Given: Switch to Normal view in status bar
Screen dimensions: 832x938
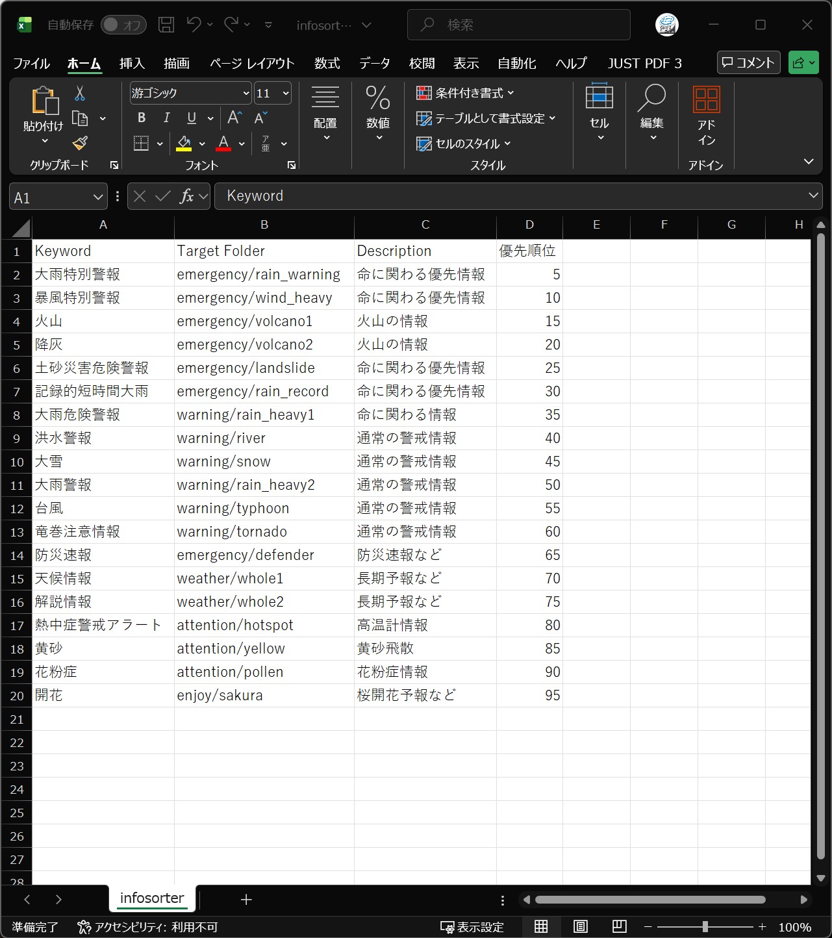Looking at the screenshot, I should (x=541, y=927).
